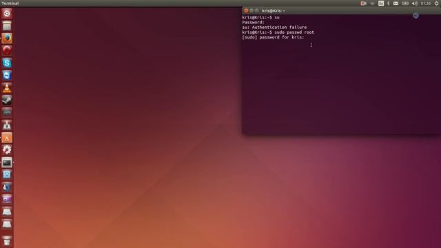441x248 pixels.
Task: Launch the red Opera browser icon
Action: pos(7,50)
